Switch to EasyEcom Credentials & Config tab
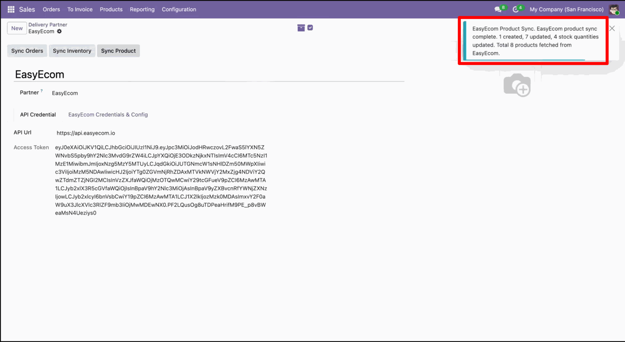The image size is (625, 342). pyautogui.click(x=108, y=115)
